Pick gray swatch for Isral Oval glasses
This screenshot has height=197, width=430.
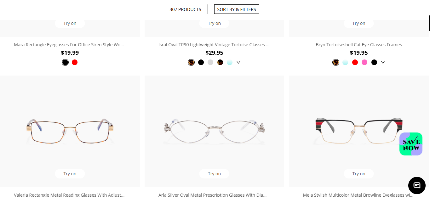pos(210,62)
